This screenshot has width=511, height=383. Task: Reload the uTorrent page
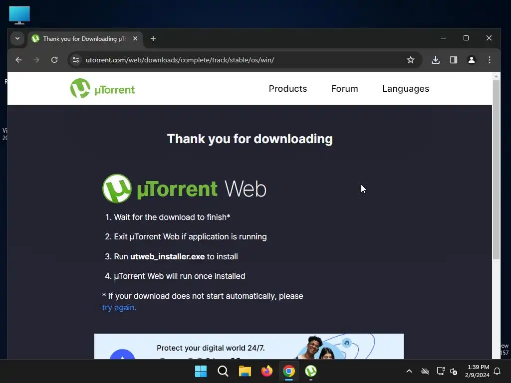54,60
